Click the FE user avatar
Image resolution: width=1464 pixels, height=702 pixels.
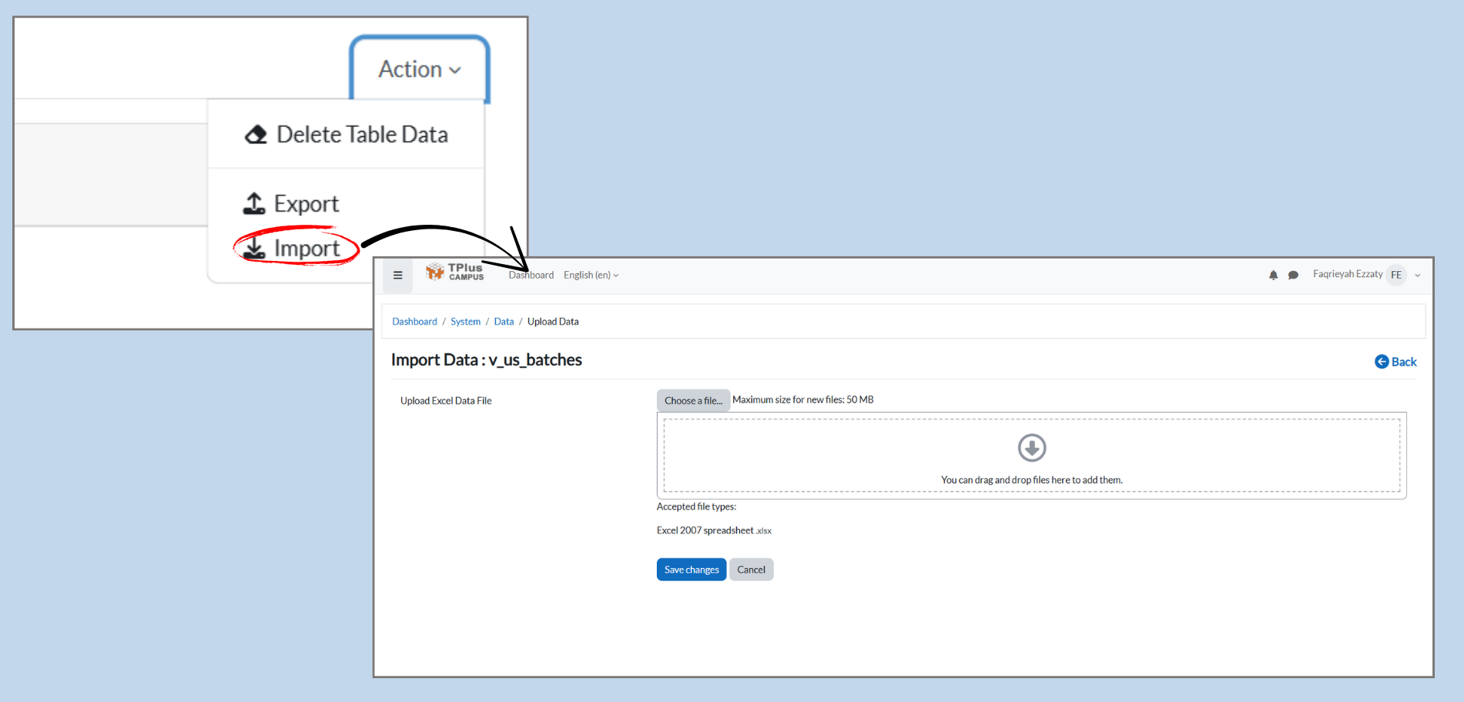tap(1395, 276)
